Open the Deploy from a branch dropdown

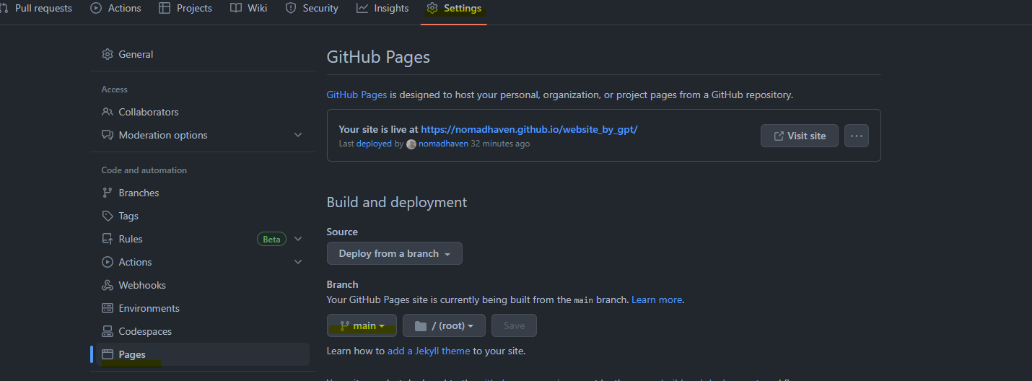pos(395,253)
